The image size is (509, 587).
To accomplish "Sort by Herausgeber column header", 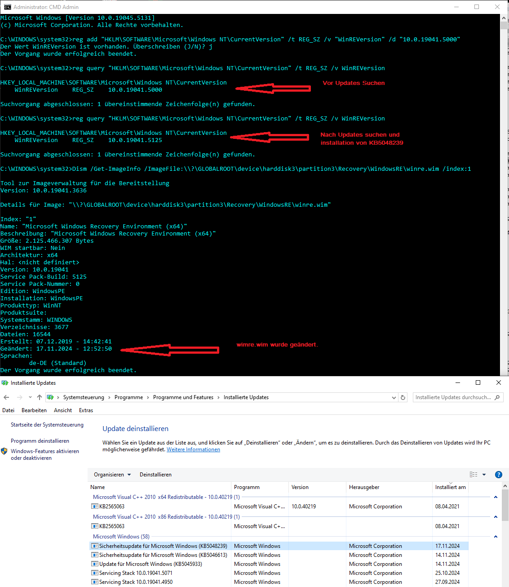I will pyautogui.click(x=389, y=487).
